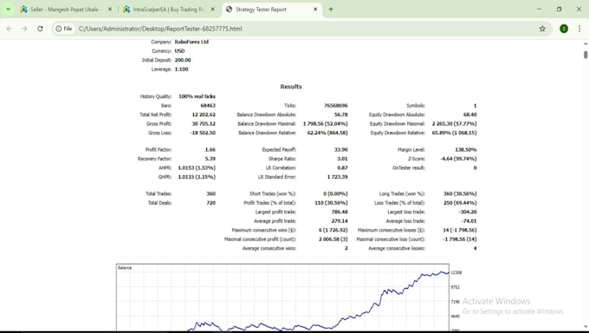Select Average consecutive losses value 4
Screen dimensions: 589x333
click(476, 248)
